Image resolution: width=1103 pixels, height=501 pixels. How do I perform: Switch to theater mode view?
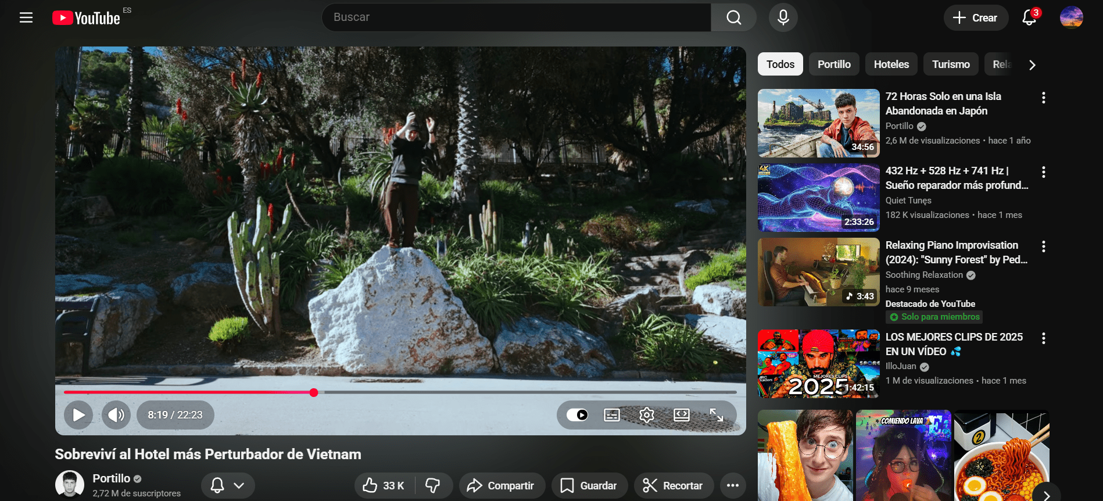coord(681,415)
